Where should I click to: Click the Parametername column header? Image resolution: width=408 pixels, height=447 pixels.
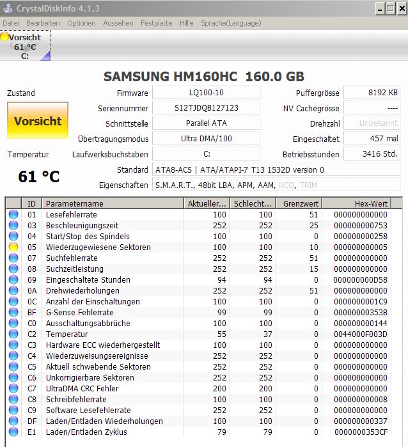(113, 203)
